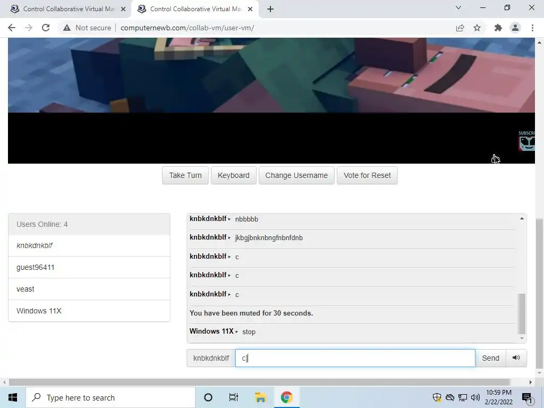Image resolution: width=544 pixels, height=408 pixels.
Task: Focus the chat message input field
Action: point(355,358)
